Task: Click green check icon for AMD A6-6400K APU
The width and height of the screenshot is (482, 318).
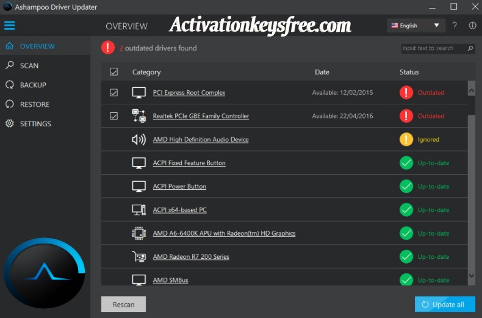Action: 406,233
